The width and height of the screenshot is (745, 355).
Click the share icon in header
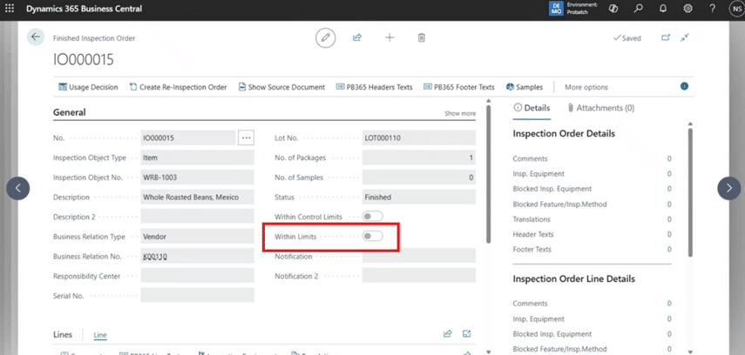coord(357,37)
